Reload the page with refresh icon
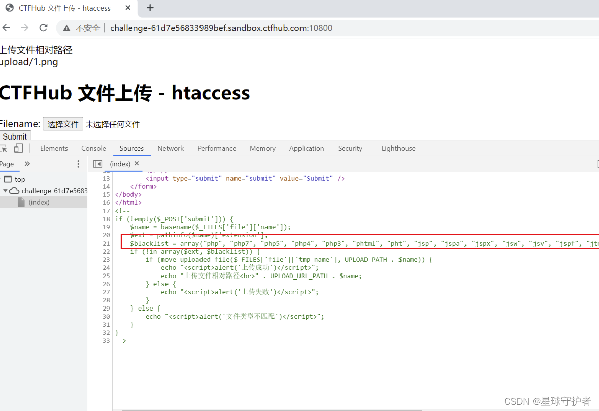 pos(44,28)
